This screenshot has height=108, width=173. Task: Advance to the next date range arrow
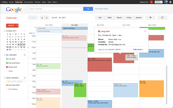pos(47,18)
